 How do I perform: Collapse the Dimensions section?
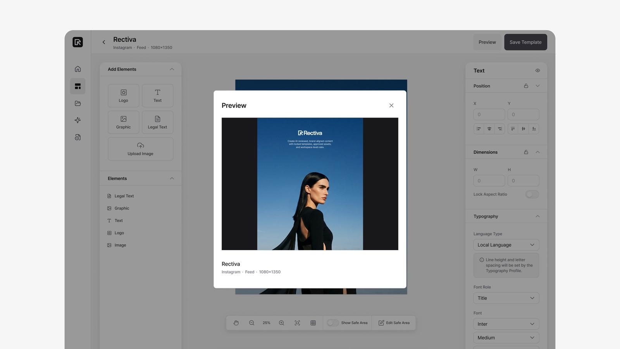[537, 152]
